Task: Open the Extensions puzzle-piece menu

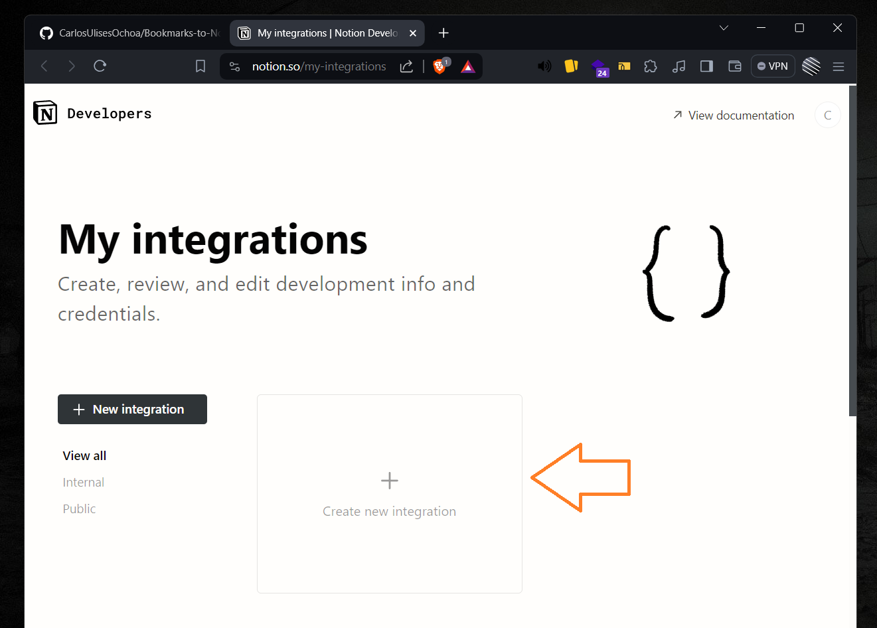Action: click(651, 66)
